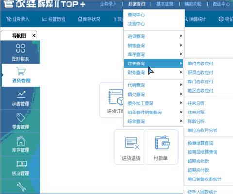Expand the 进货查询 submenu arrow
This screenshot has height=194, width=233.
coord(181,36)
